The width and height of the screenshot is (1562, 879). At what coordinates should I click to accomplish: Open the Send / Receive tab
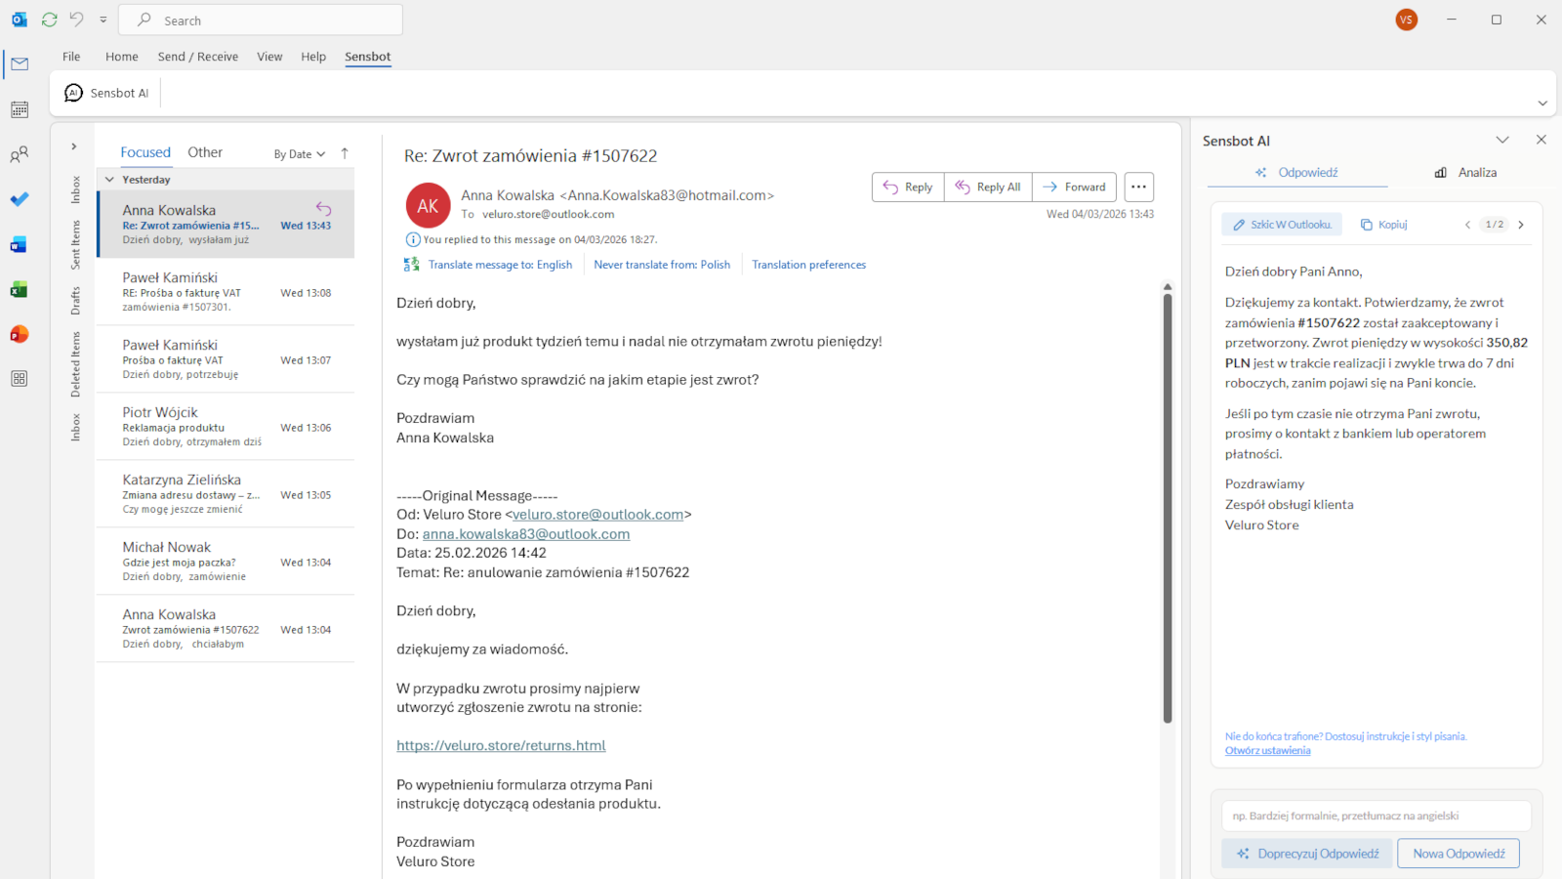[x=198, y=57]
